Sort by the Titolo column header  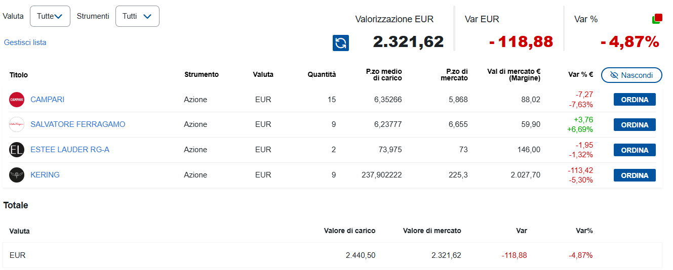[19, 75]
